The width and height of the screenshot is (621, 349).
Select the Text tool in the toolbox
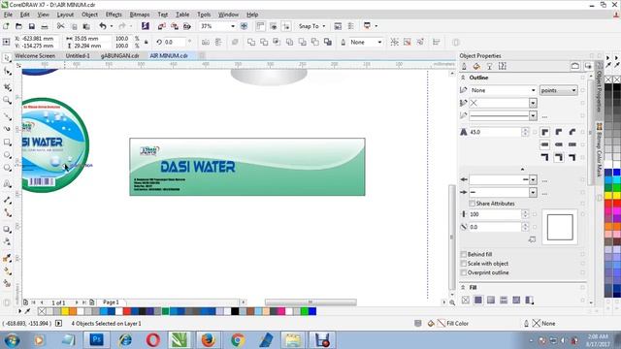click(7, 183)
